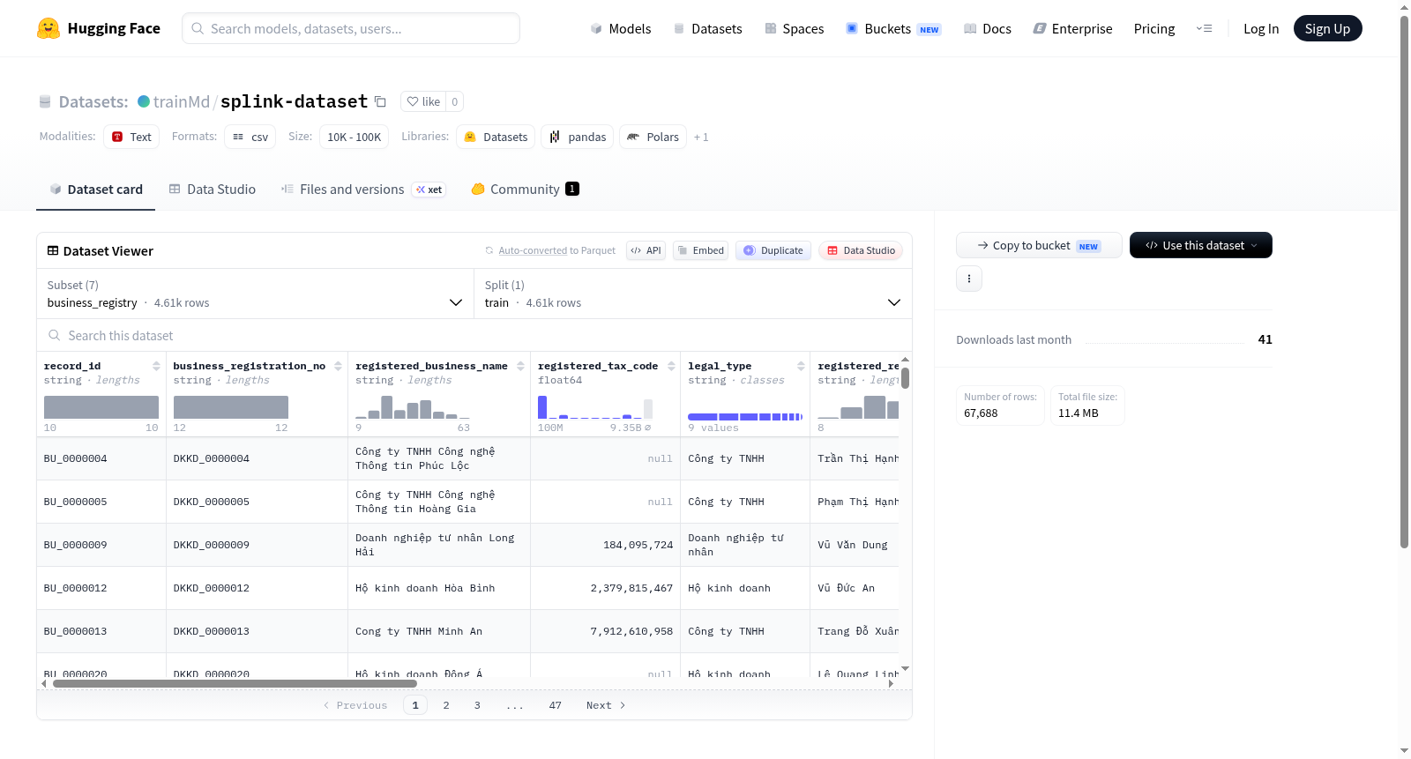Click the Embed button
Viewport: 1411px width, 759px height.
tap(701, 250)
